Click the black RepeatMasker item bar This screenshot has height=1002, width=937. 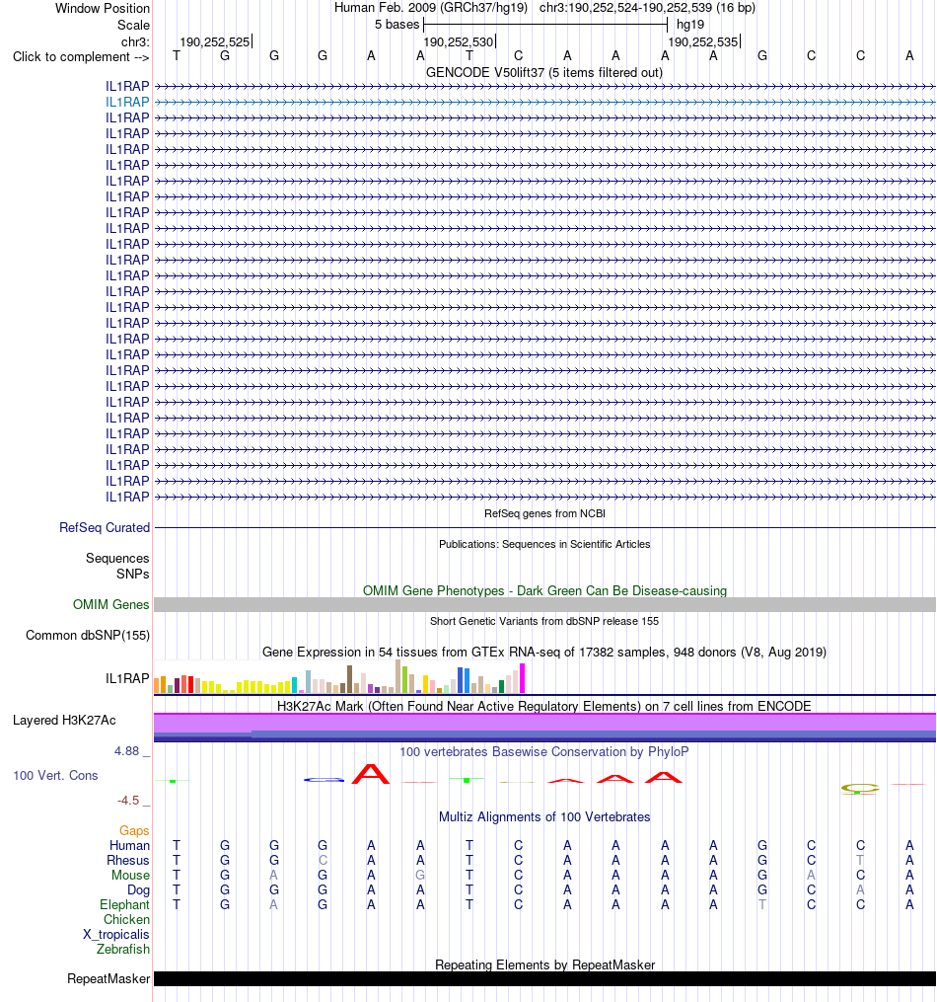click(544, 978)
